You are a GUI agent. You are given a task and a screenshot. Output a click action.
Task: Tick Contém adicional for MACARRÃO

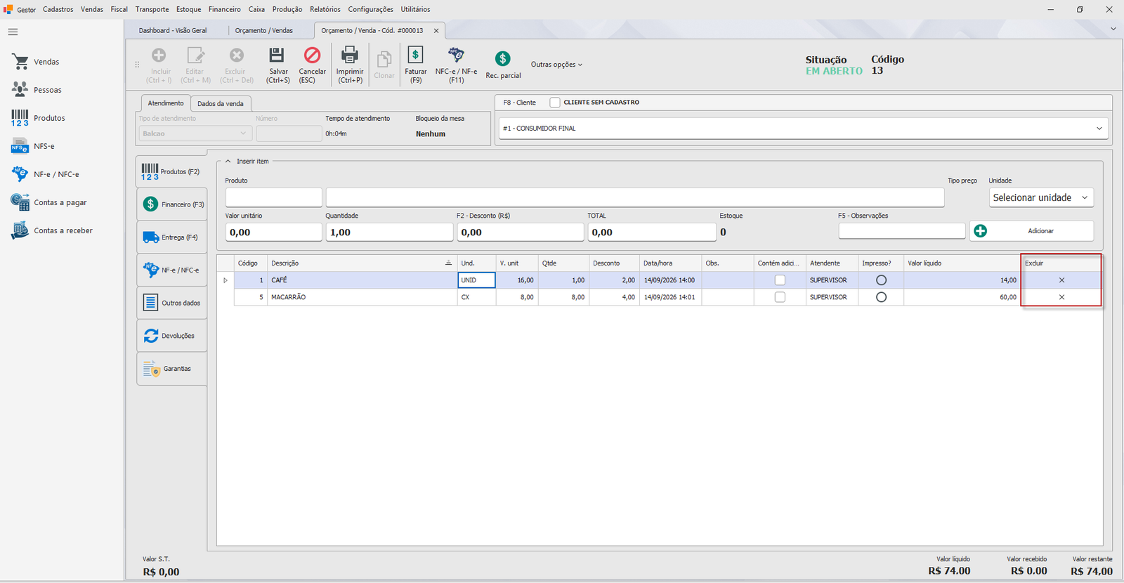(x=780, y=297)
